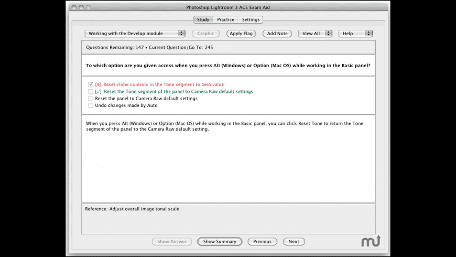Click the Show Summary button
456x257 pixels.
(x=220, y=242)
